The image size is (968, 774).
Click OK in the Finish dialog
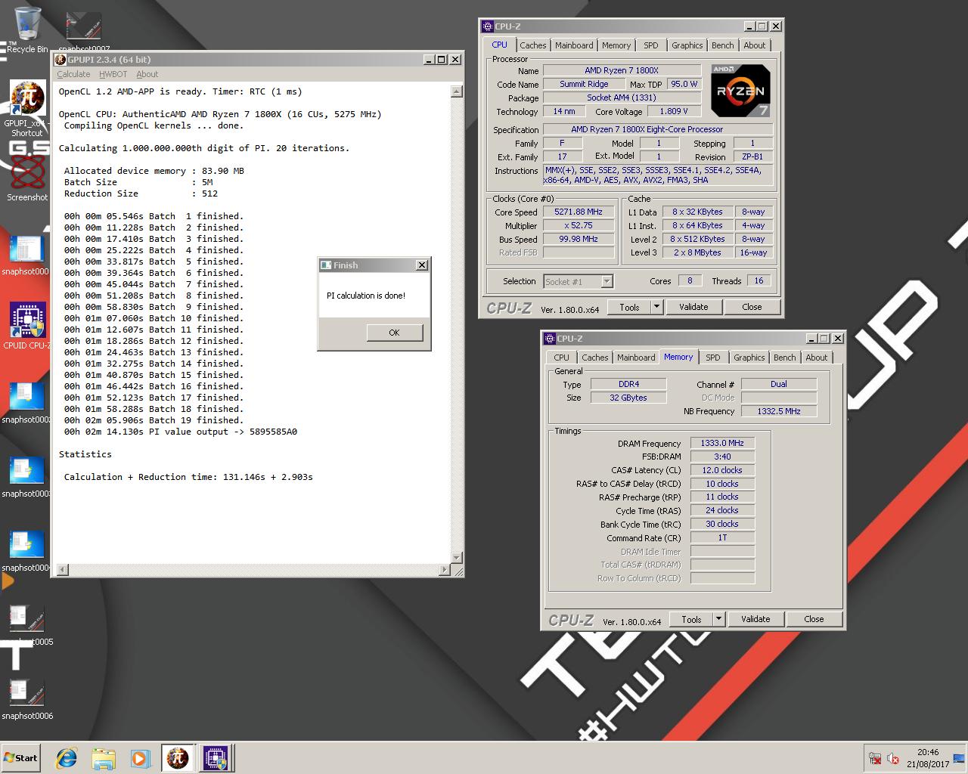pyautogui.click(x=394, y=333)
